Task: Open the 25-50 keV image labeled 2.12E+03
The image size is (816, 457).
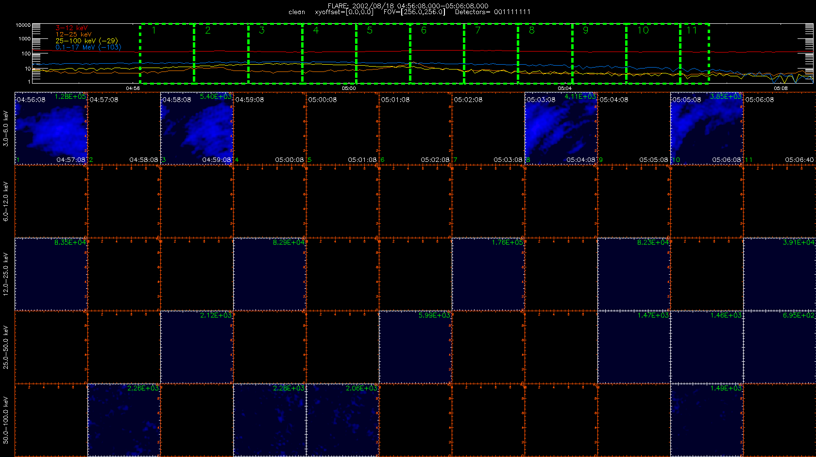Action: (x=197, y=347)
